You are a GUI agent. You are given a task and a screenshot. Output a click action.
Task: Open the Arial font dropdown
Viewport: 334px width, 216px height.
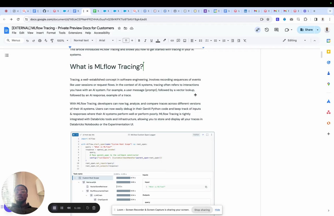[106, 40]
